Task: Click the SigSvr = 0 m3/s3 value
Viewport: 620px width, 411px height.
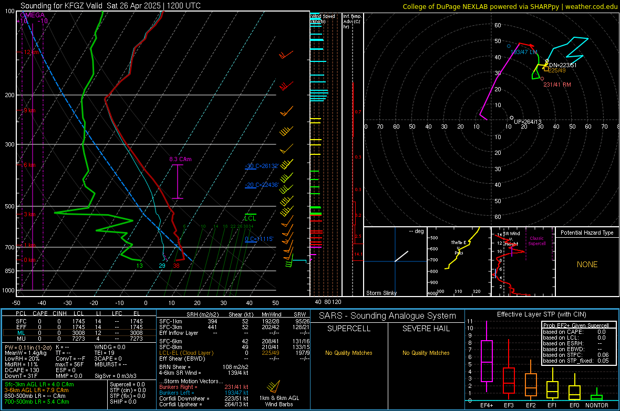Action: (116, 376)
